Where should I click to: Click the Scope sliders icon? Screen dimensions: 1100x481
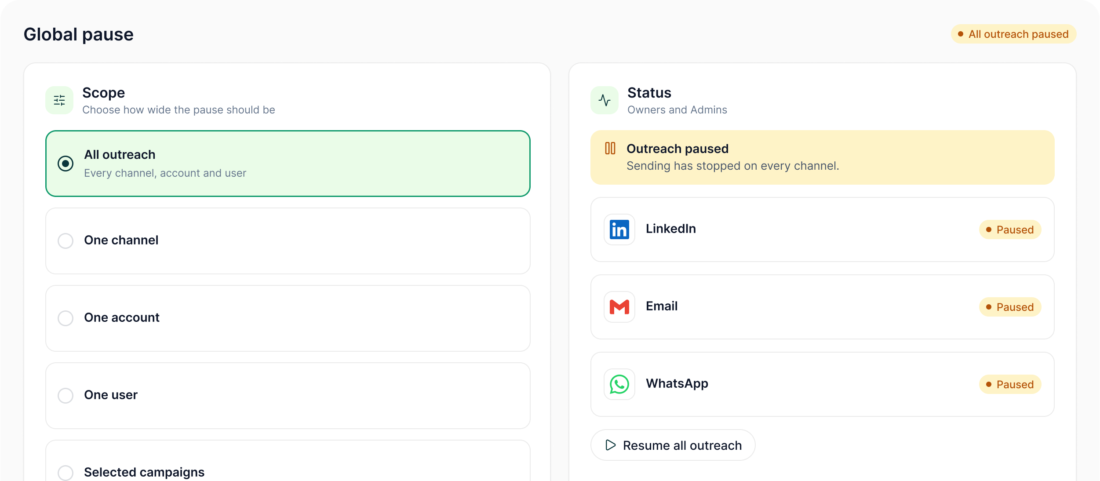59,100
